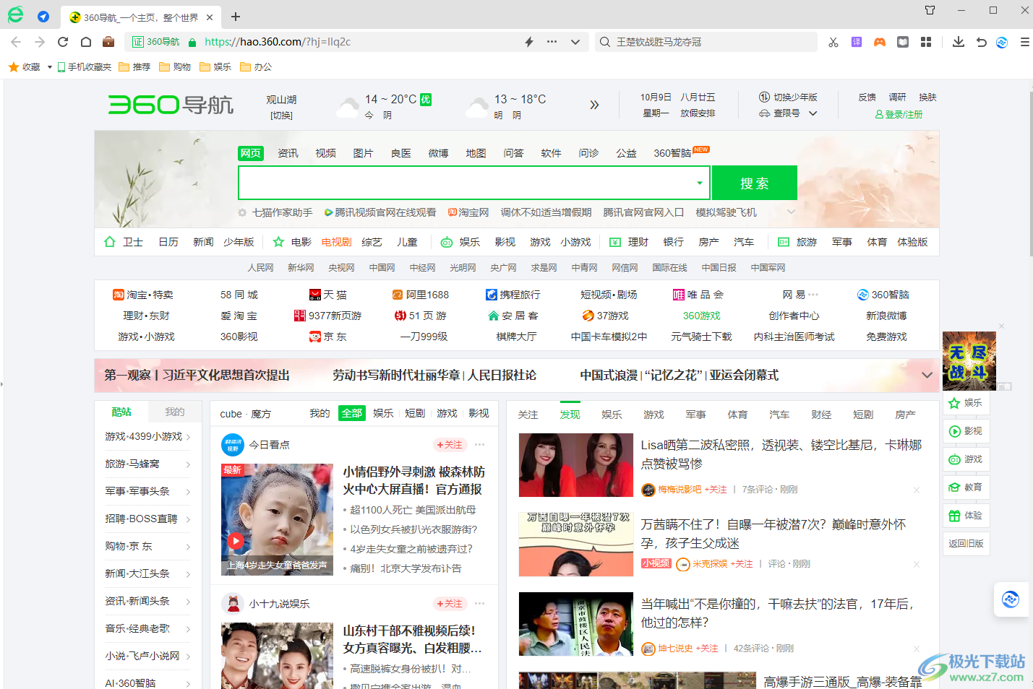Open the 军事 feed tab
The width and height of the screenshot is (1033, 689).
click(695, 415)
